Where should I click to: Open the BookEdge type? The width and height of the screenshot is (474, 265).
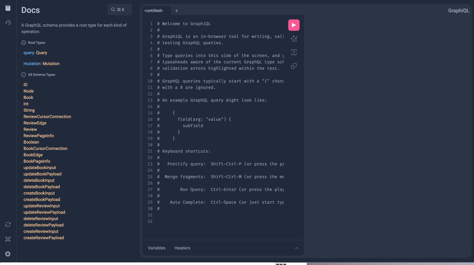[x=33, y=155]
